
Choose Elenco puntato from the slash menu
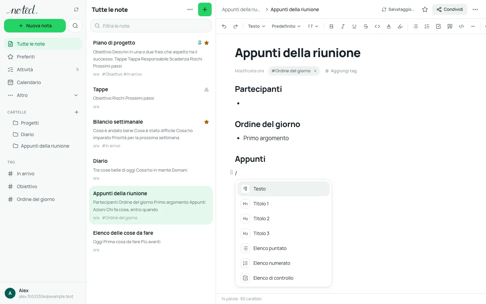click(x=283, y=248)
